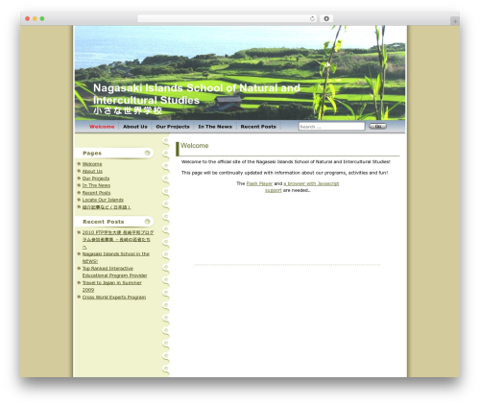Click the Recent Posts widget heading
480x406 pixels.
click(x=104, y=222)
